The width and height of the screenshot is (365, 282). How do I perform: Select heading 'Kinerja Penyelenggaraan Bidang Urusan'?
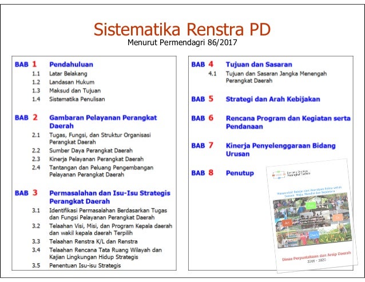(280, 150)
